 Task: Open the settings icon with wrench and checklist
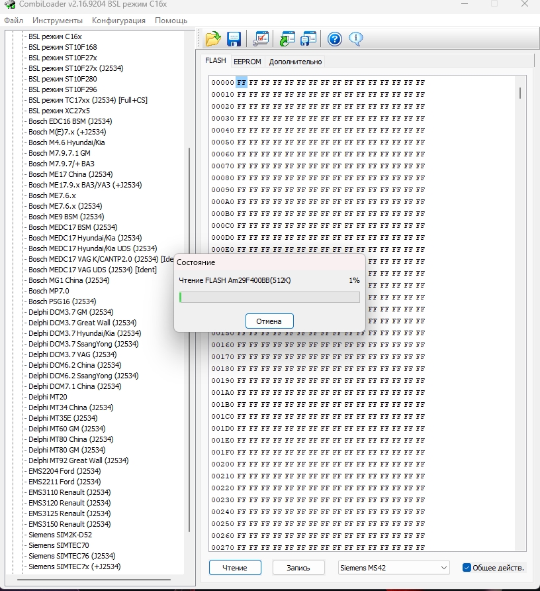pyautogui.click(x=261, y=39)
